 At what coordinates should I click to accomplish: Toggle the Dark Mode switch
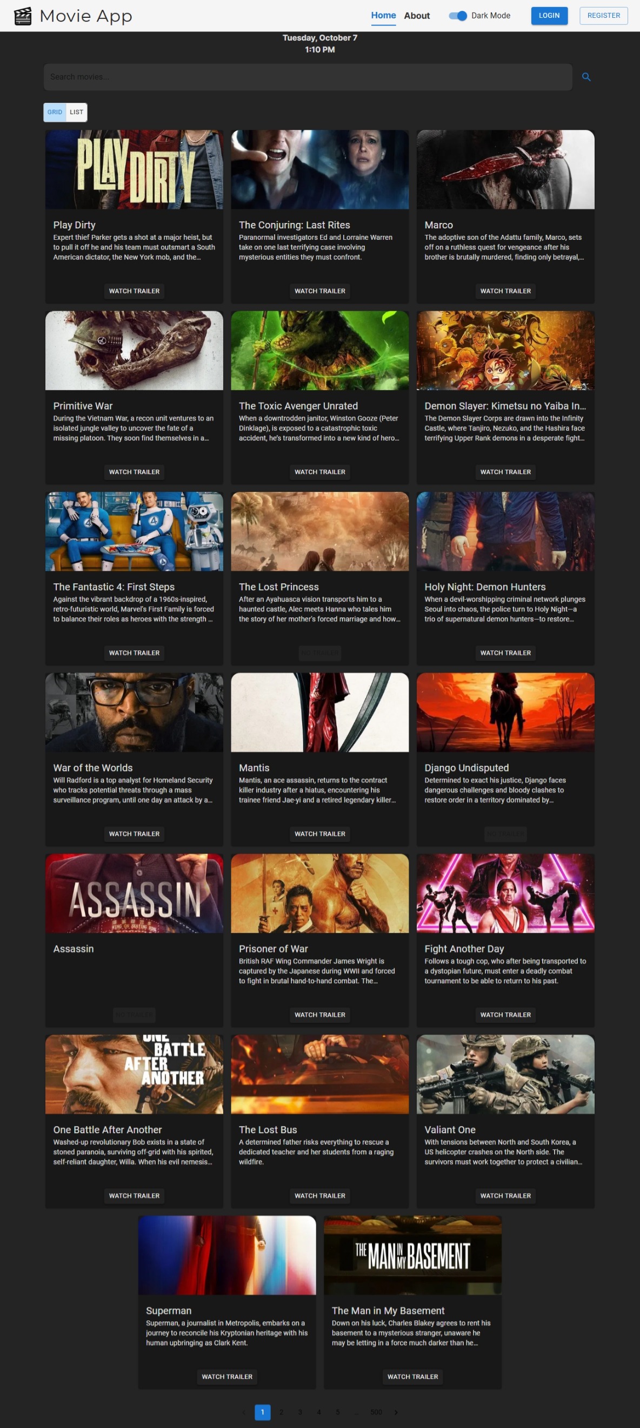pos(458,16)
